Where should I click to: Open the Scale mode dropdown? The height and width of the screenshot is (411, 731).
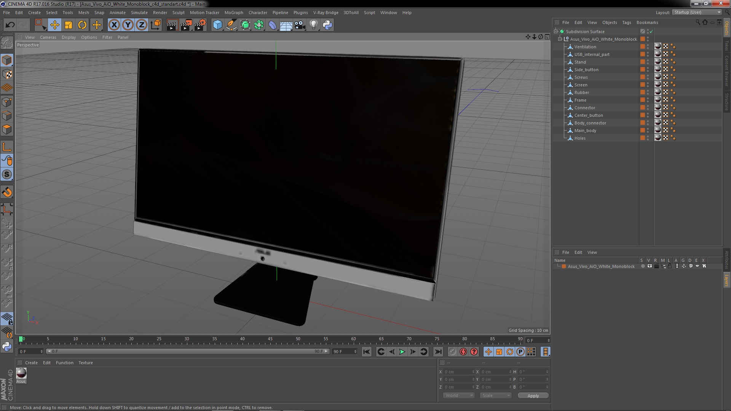(495, 396)
